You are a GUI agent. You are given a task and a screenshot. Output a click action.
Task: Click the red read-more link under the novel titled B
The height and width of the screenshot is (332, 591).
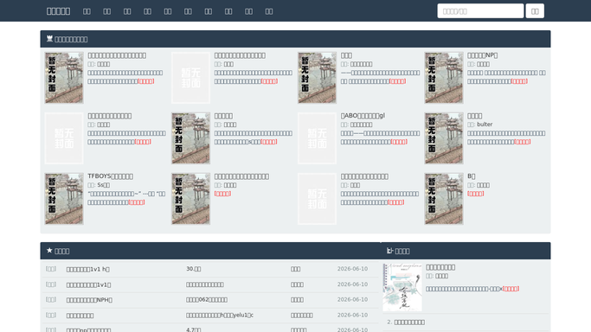tap(476, 194)
